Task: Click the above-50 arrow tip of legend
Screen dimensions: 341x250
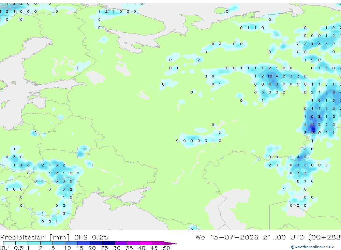Action: 170,244
